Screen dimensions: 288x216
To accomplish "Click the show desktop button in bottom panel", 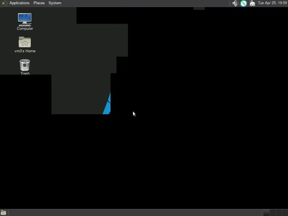I will 3,213.
